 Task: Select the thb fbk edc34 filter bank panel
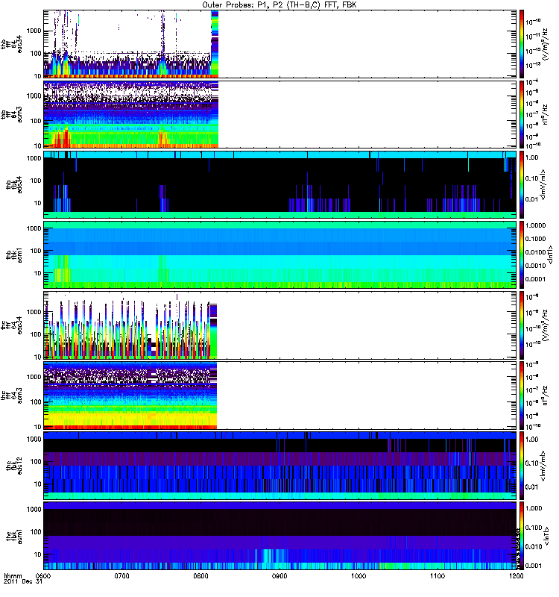280,184
